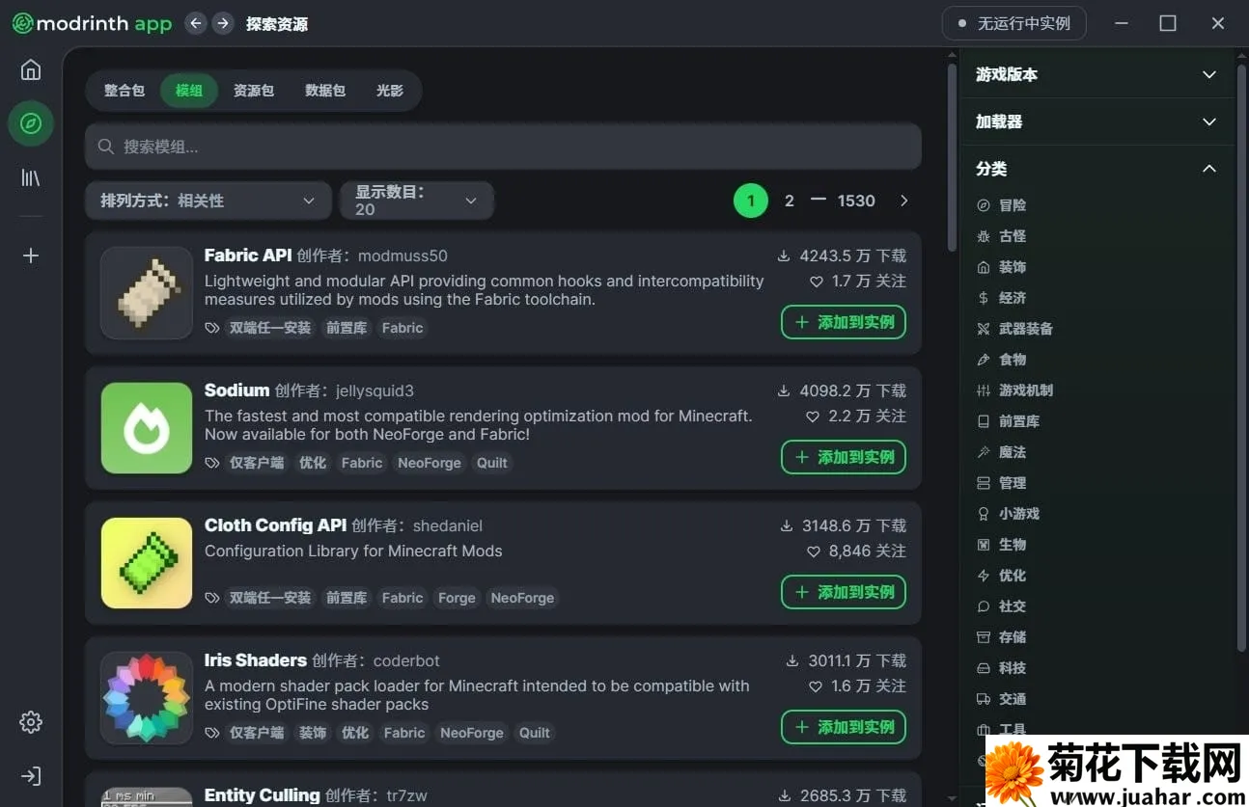Expand the 加载器 filter section

coord(1096,121)
